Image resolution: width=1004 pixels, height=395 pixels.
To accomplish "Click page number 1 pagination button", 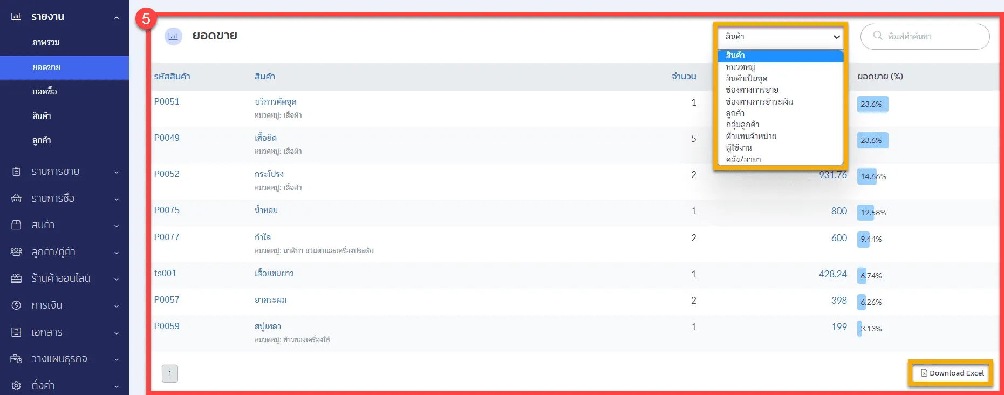I will [x=169, y=373].
